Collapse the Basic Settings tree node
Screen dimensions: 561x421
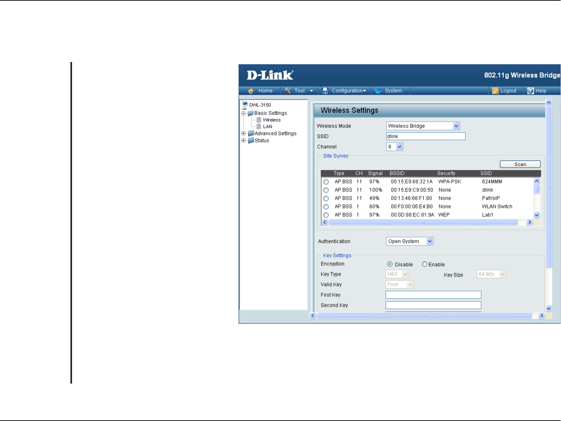click(x=244, y=113)
